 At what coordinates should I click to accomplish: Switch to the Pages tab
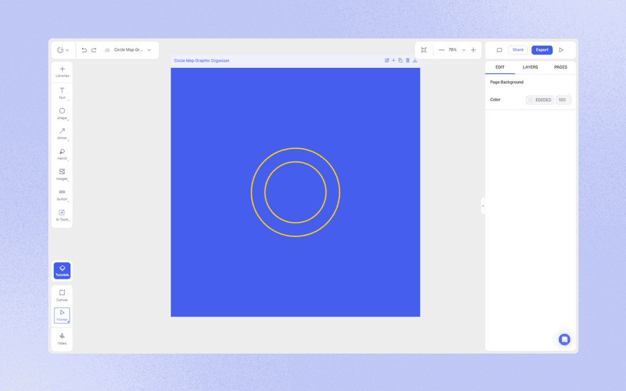561,67
